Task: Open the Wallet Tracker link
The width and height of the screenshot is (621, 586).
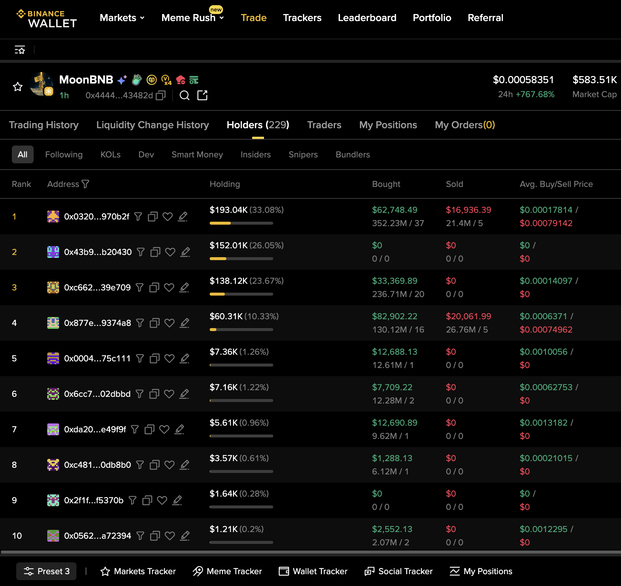Action: (x=313, y=571)
